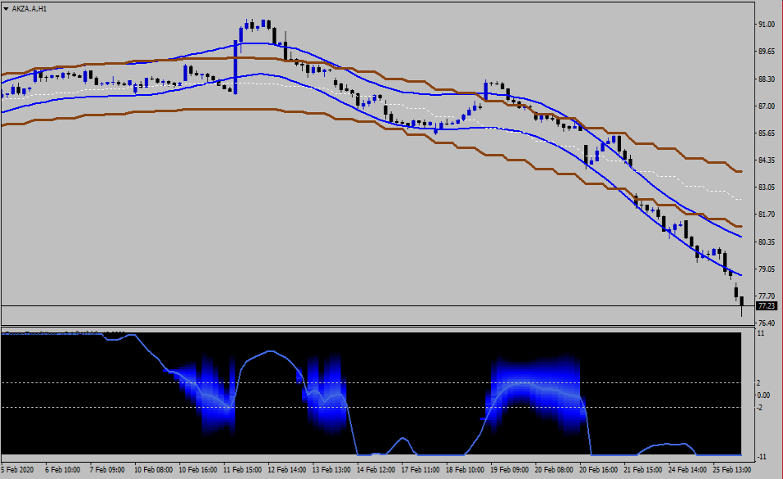783x479 pixels.
Task: Click the current price label 77.23
Action: coord(767,306)
